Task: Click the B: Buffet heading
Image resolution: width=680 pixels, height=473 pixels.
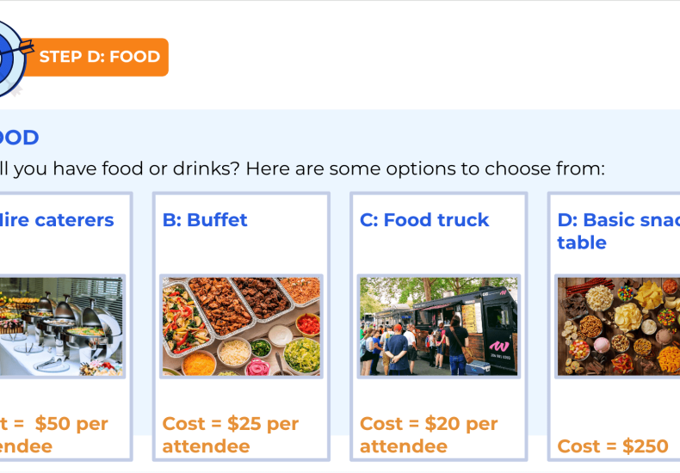Action: coord(205,220)
